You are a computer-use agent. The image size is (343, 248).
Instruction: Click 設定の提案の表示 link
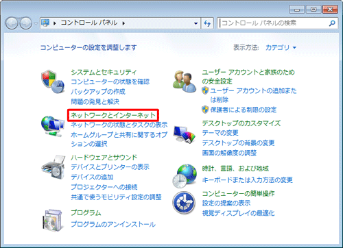(x=226, y=203)
